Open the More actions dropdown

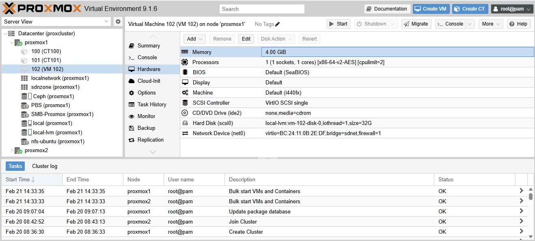[491, 24]
